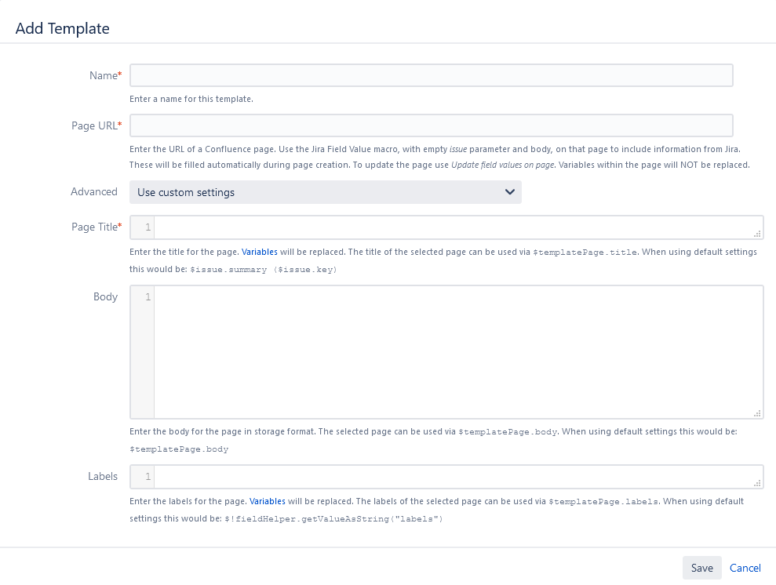776x585 pixels.
Task: Click line number 1 in Body gutter
Action: [x=148, y=297]
